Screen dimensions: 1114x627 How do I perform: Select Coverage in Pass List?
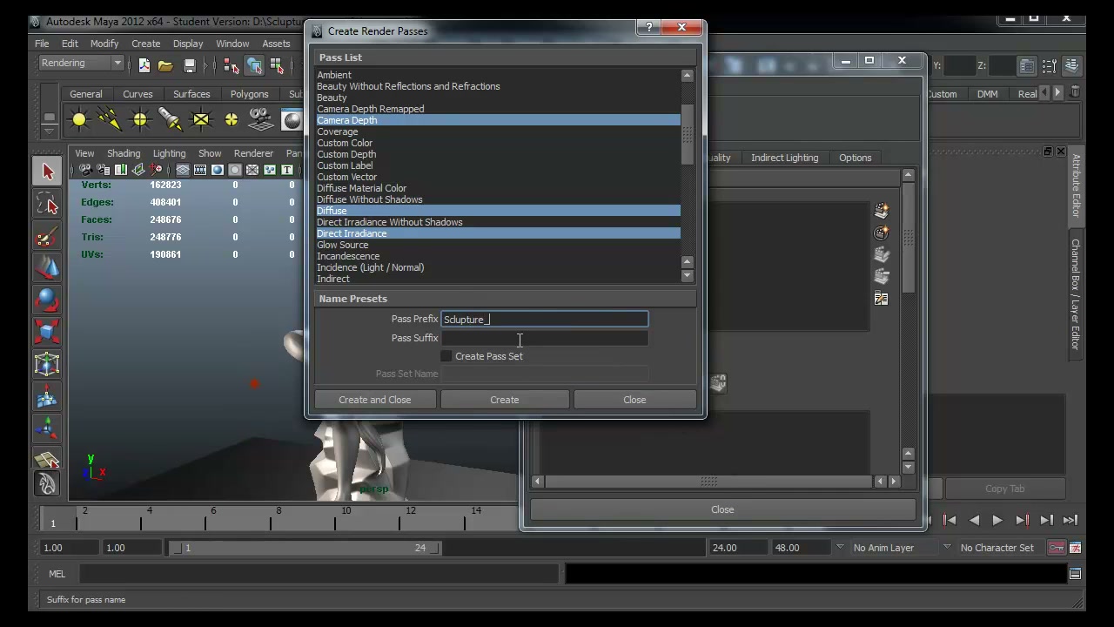pyautogui.click(x=498, y=131)
